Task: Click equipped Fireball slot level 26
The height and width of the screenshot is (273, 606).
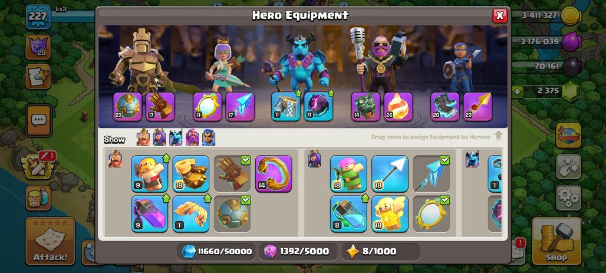Action: pyautogui.click(x=398, y=106)
